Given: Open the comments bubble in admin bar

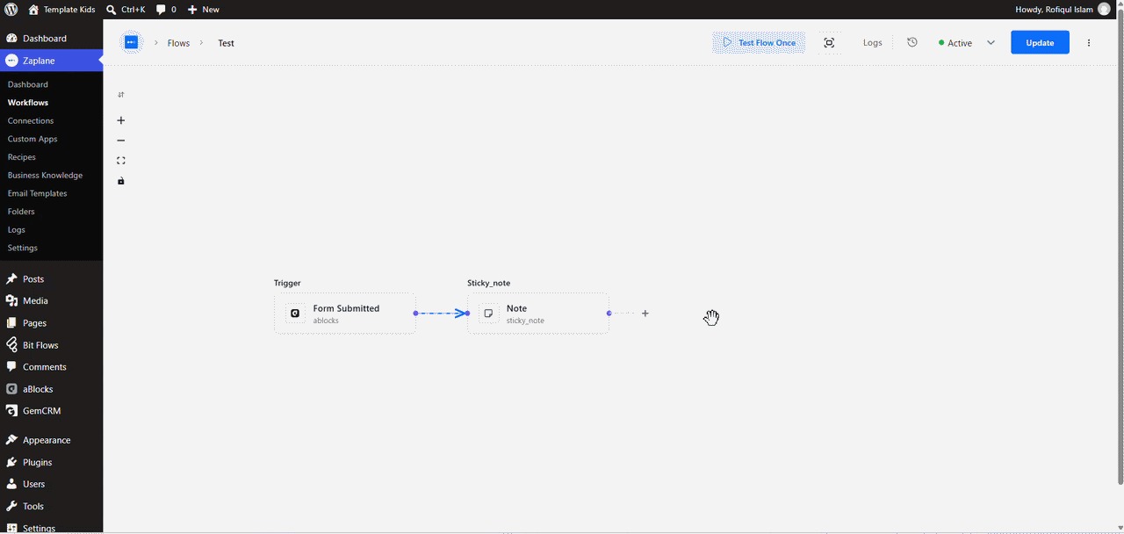Looking at the screenshot, I should [x=166, y=9].
